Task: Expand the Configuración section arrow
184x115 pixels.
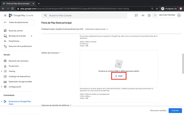Action: (x=2, y=87)
